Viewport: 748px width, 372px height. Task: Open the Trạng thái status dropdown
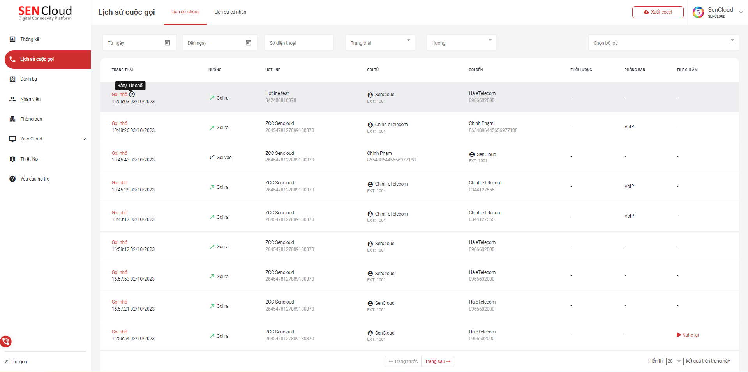[380, 43]
